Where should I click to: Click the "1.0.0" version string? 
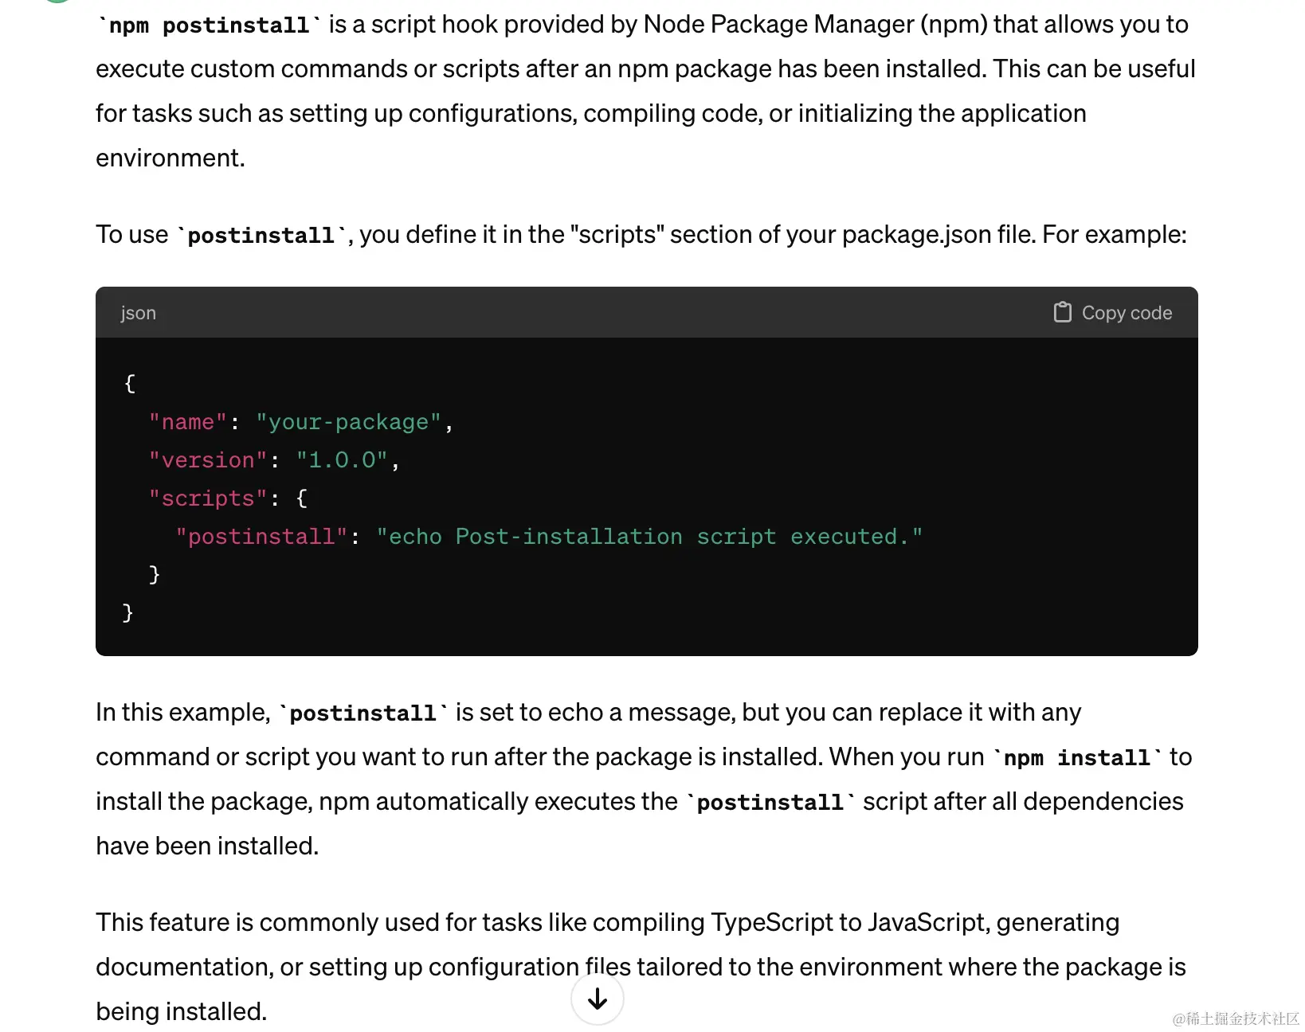(342, 460)
